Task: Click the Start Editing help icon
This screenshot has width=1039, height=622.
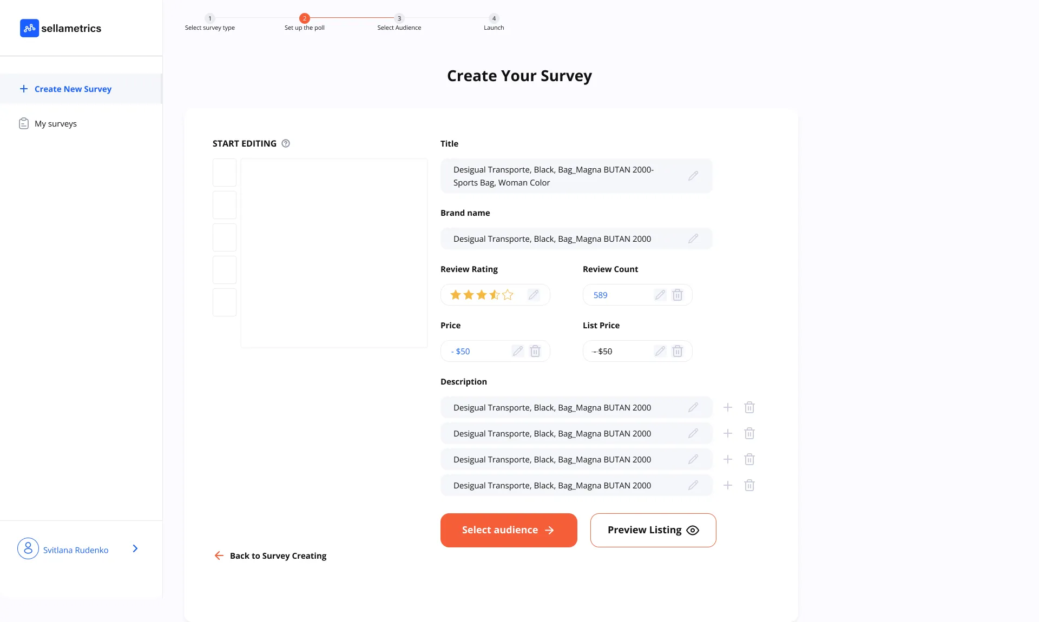Action: tap(286, 143)
